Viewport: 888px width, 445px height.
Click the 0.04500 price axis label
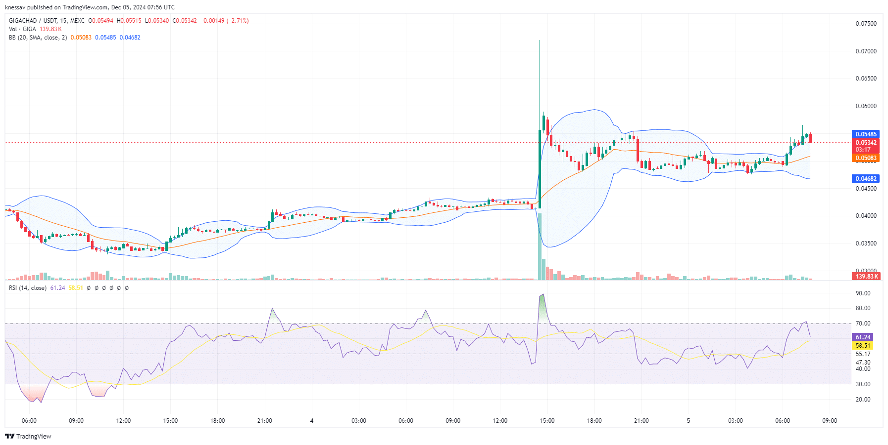tap(866, 189)
